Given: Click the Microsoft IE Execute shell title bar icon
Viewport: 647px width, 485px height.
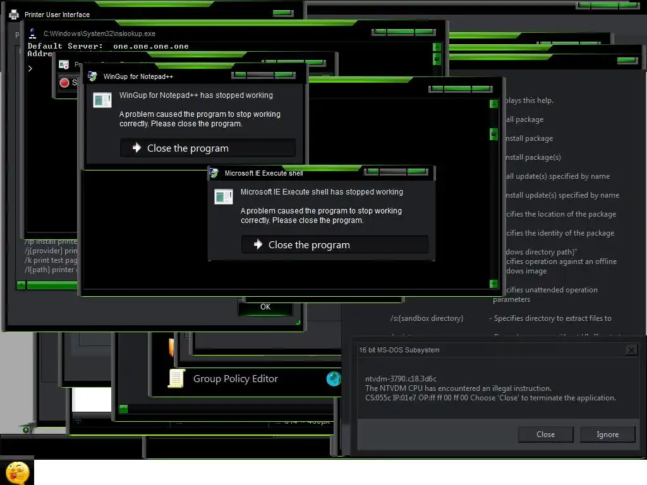Looking at the screenshot, I should pyautogui.click(x=214, y=173).
